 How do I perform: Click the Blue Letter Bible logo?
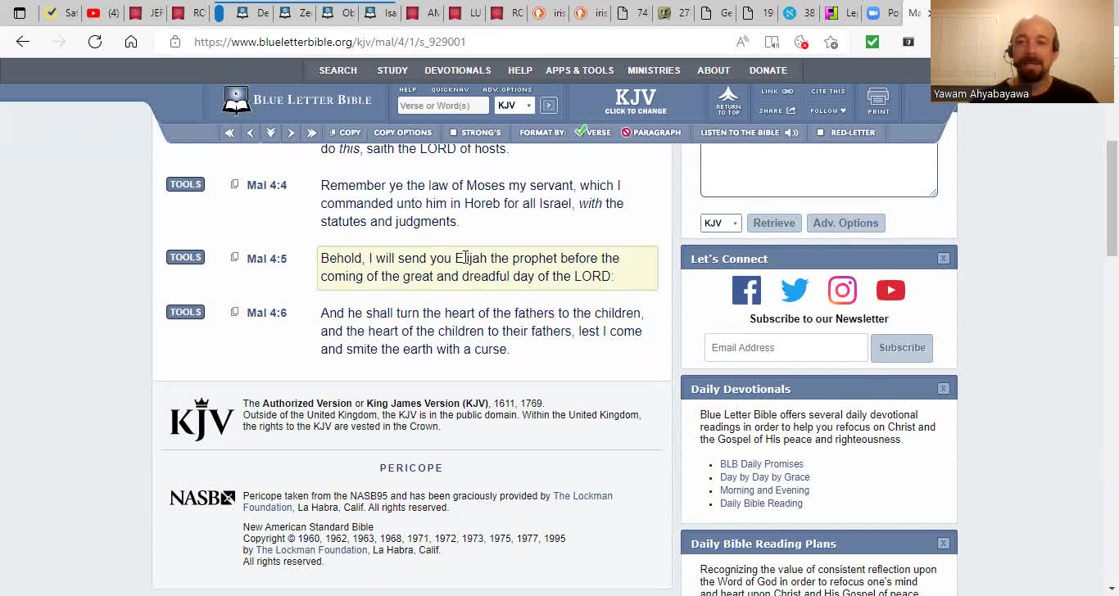click(x=297, y=101)
